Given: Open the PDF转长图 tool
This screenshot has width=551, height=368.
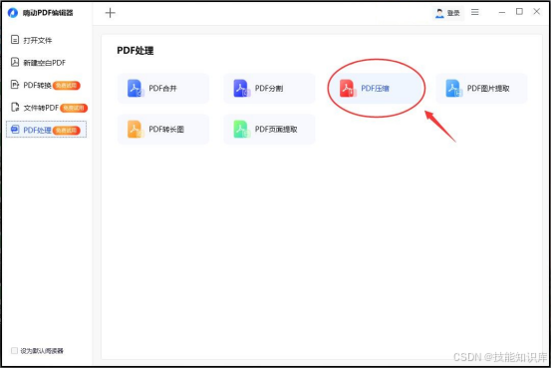Looking at the screenshot, I should coord(163,129).
